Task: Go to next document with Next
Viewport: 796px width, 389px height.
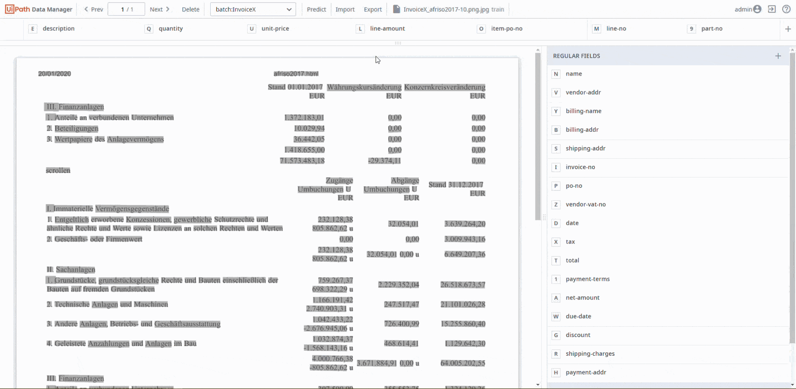Action: (x=160, y=9)
